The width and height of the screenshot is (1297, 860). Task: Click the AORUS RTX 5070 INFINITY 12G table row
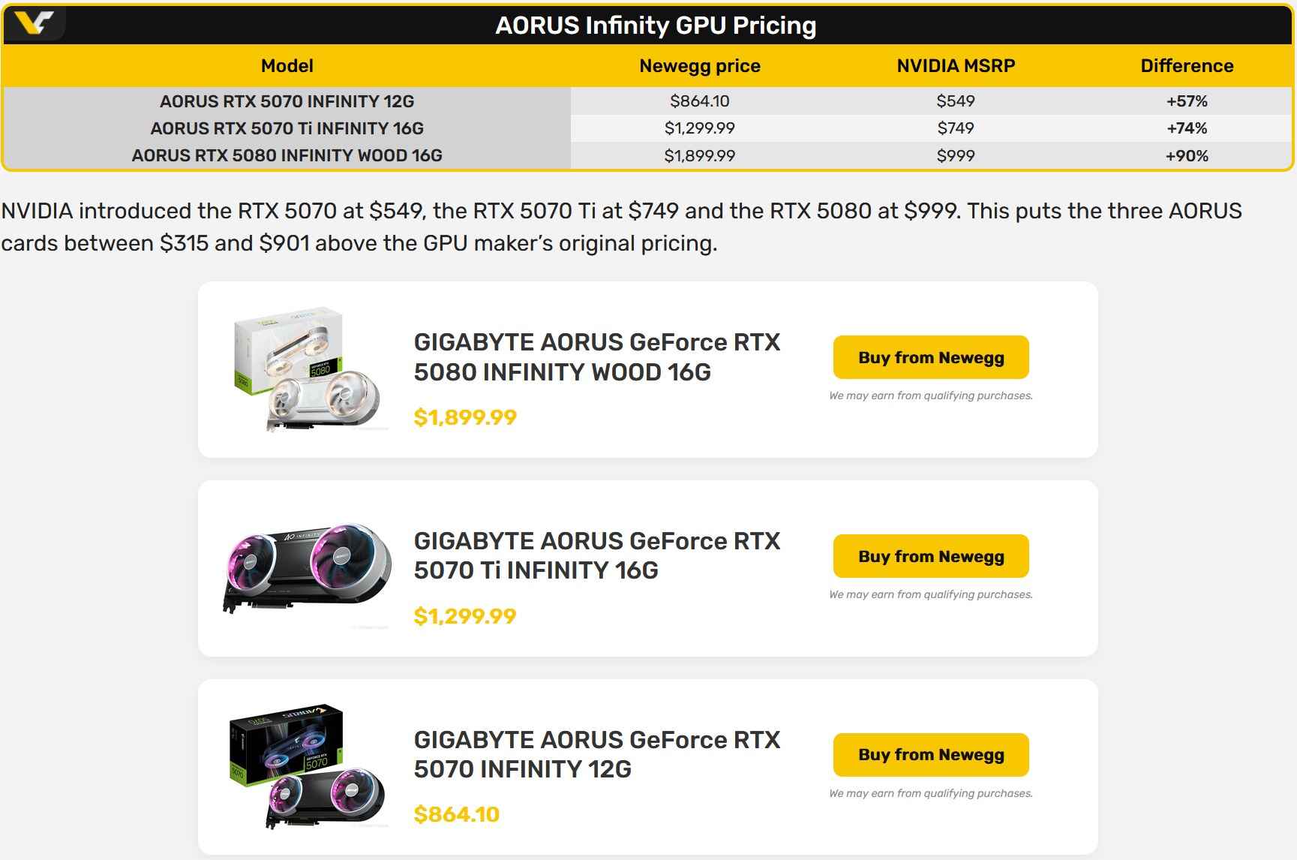coord(648,101)
